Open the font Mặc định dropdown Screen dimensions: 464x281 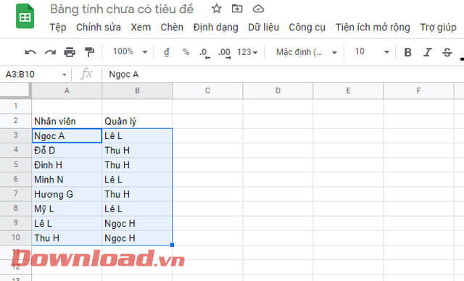tap(307, 52)
